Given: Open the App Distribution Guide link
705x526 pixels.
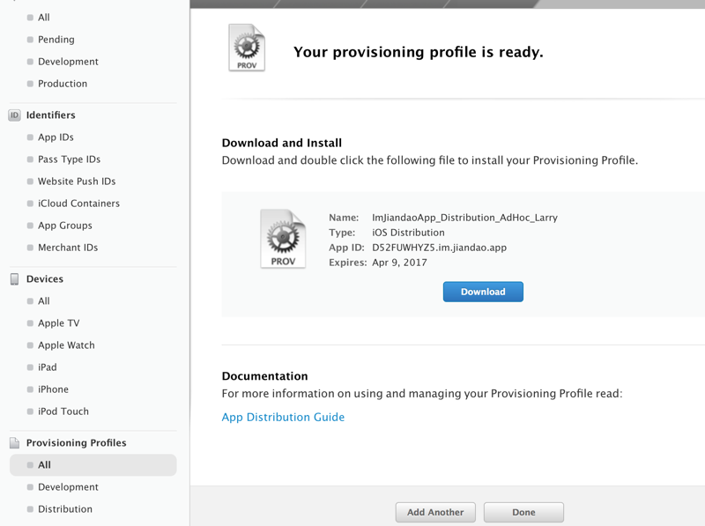Looking at the screenshot, I should [x=283, y=418].
